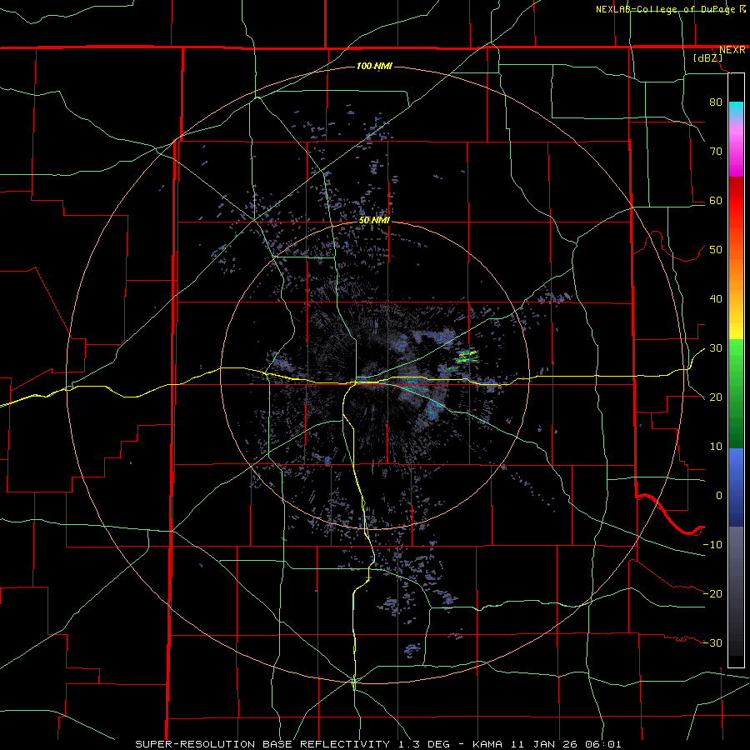Click the 40 value on the dBZ scale
The image size is (750, 750).
pyautogui.click(x=716, y=299)
